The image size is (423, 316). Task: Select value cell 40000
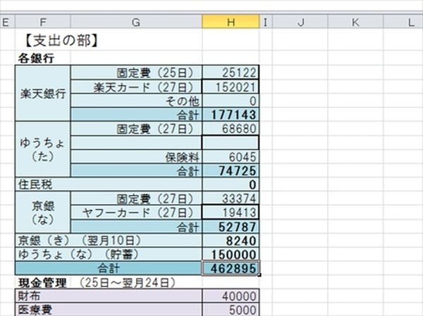231,296
